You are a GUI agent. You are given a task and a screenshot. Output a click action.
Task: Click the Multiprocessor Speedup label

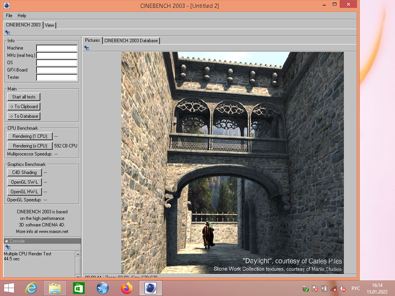pyautogui.click(x=30, y=154)
